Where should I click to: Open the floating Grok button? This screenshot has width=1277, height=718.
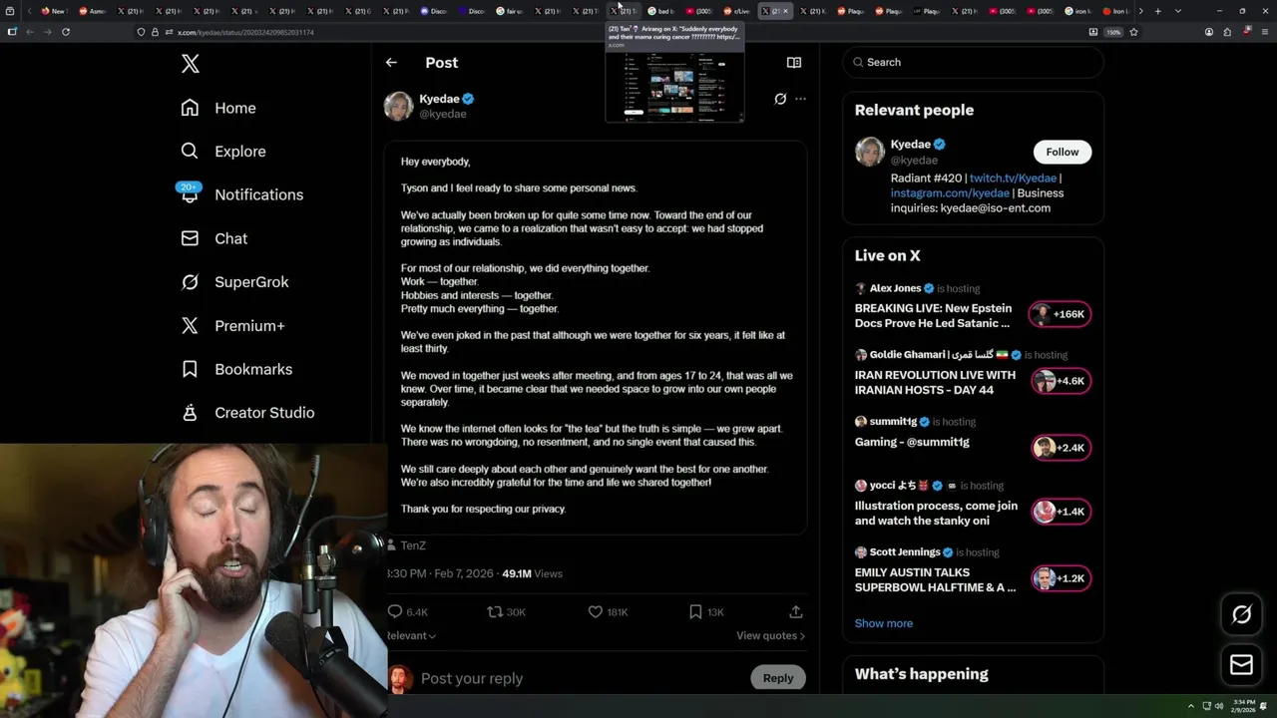[x=1241, y=614]
